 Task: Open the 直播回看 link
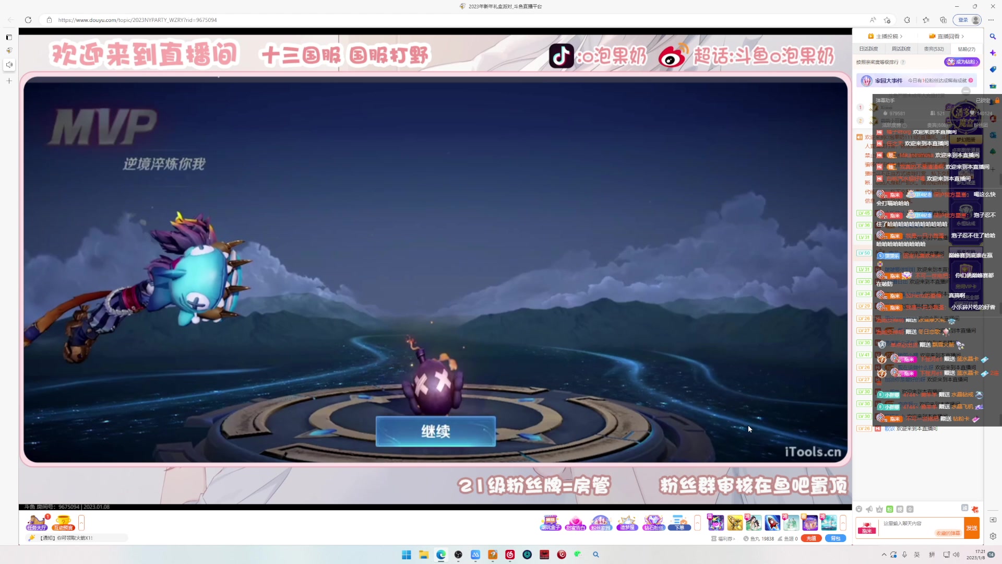(x=947, y=36)
